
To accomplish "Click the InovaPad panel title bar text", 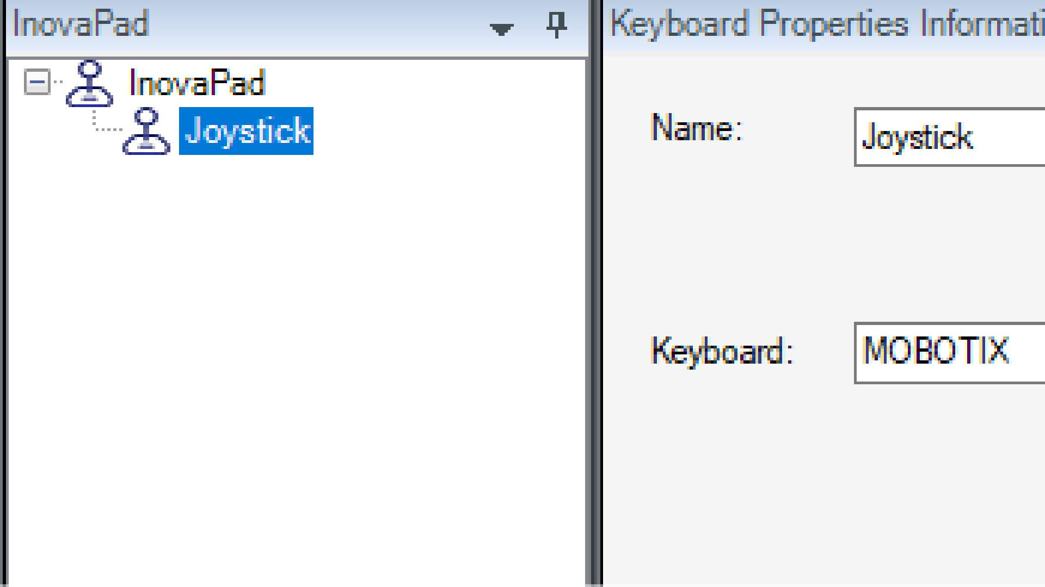I will click(81, 25).
